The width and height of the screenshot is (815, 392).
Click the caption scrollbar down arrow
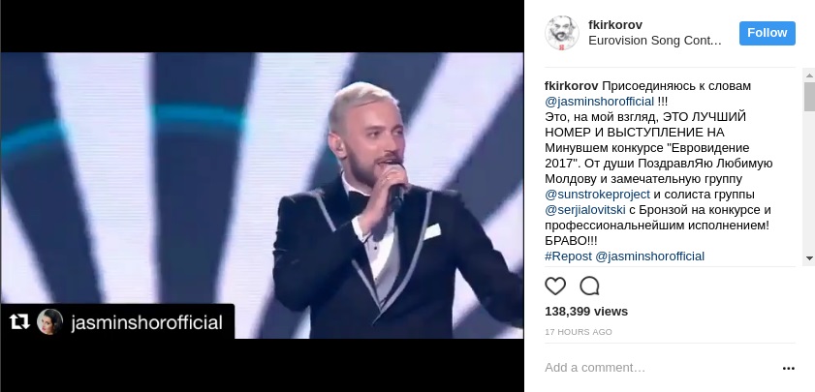[x=809, y=257]
